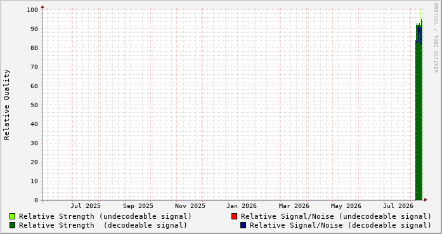Click the red undecodeable Signal/Noise swatch

234,216
